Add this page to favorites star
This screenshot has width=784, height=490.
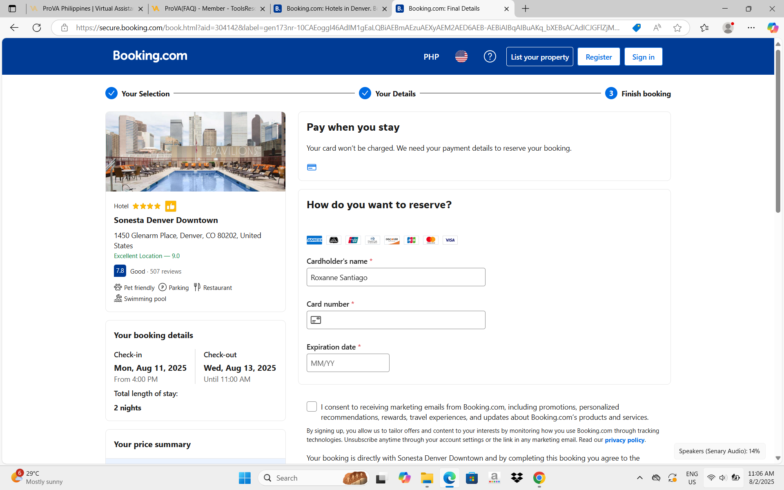coord(677,28)
